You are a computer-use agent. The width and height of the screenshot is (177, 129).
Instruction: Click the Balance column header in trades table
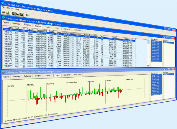(x=128, y=38)
